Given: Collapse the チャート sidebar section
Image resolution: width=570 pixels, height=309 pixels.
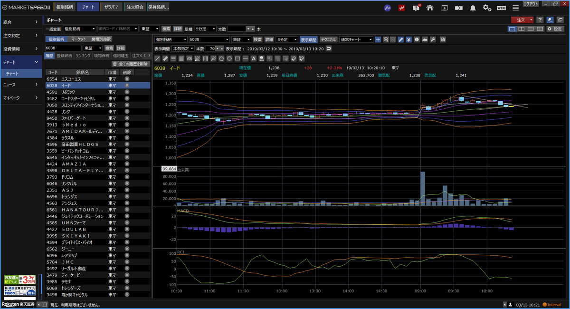Looking at the screenshot, I should (x=21, y=62).
